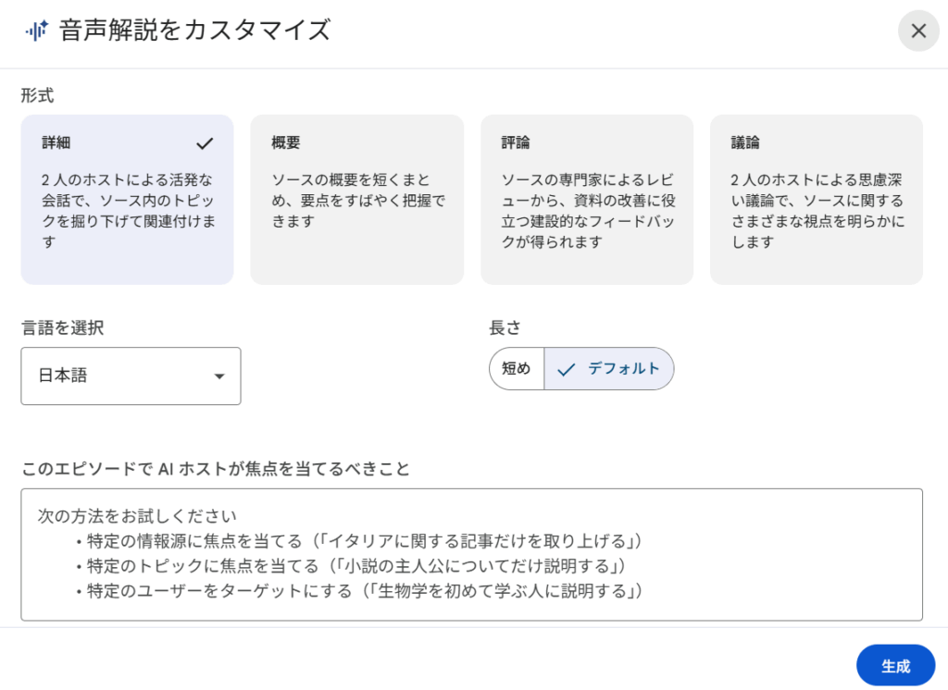This screenshot has width=948, height=690.
Task: Click the checkmark inside デフォルト button
Action: (x=567, y=369)
